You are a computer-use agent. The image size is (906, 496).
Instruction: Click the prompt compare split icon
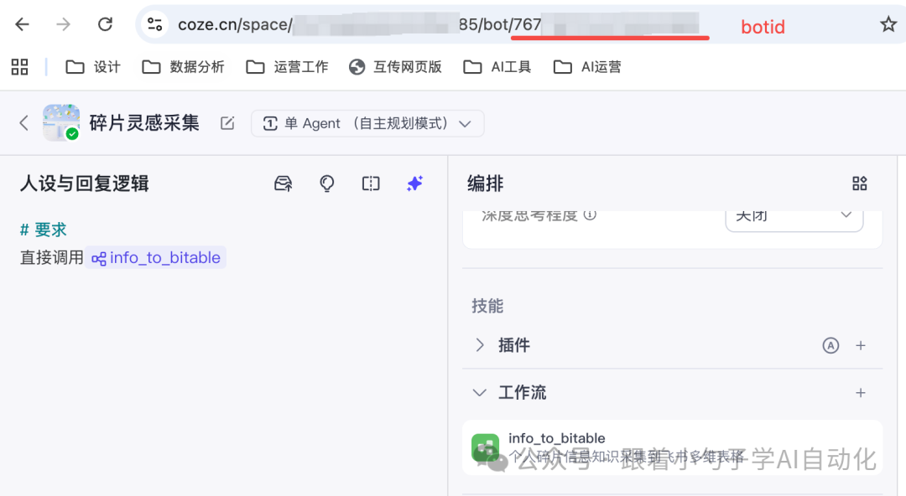[x=371, y=183]
